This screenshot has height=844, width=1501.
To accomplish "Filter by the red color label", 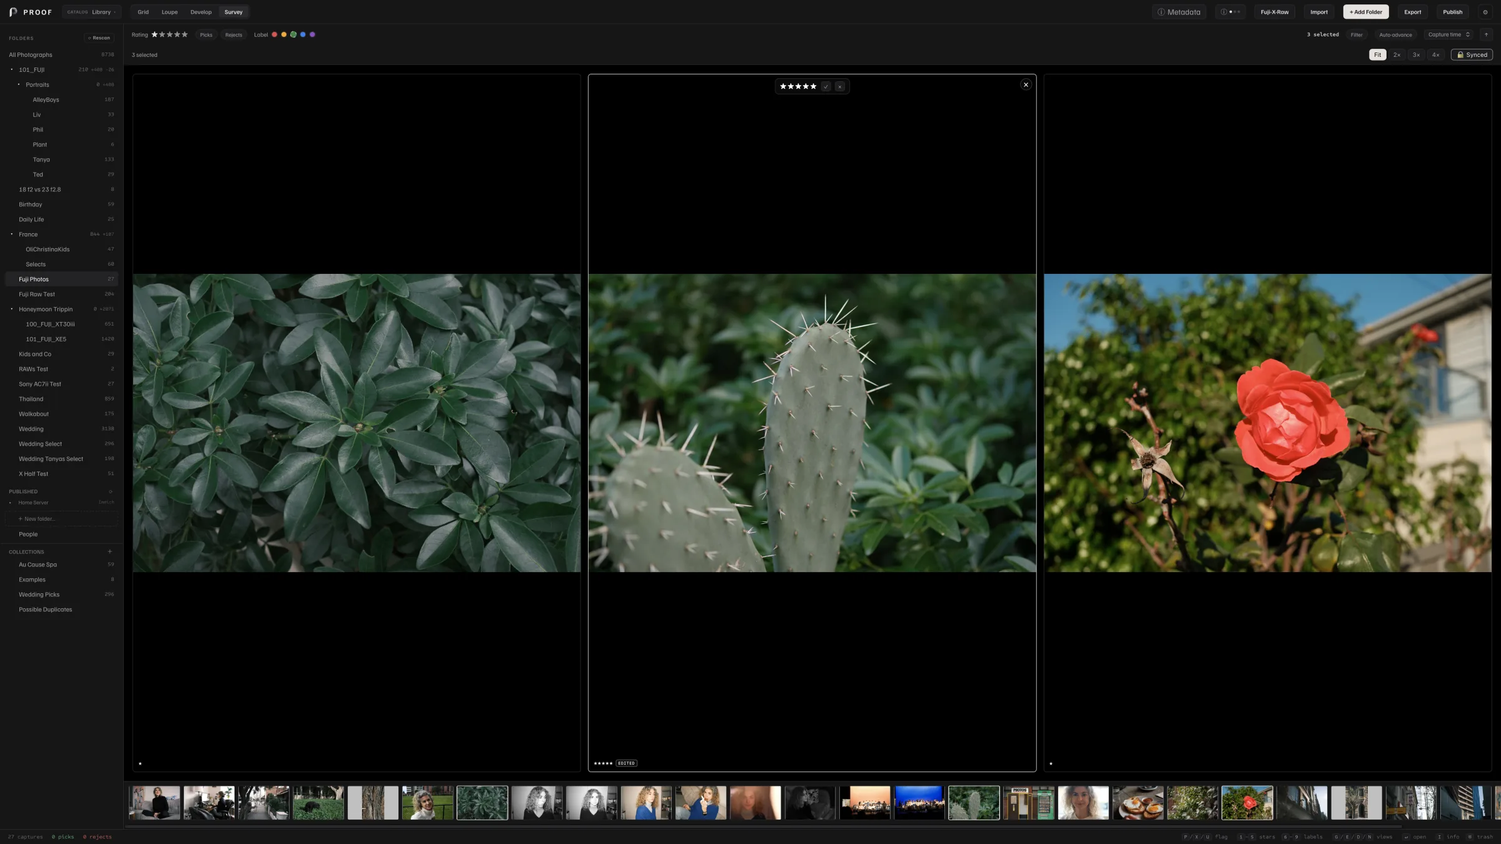I will point(274,34).
